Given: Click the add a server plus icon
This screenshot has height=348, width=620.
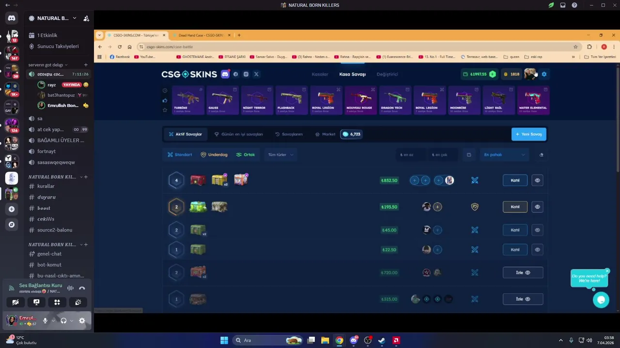Looking at the screenshot, I should click(x=12, y=209).
